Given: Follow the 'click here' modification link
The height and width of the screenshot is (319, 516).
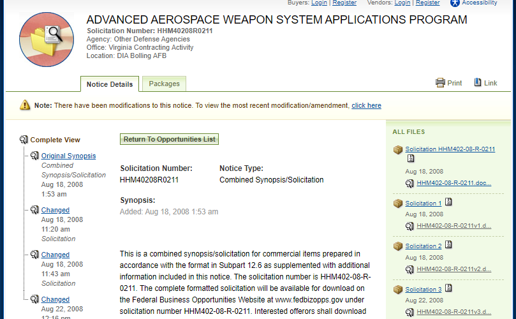Looking at the screenshot, I should click(x=366, y=106).
